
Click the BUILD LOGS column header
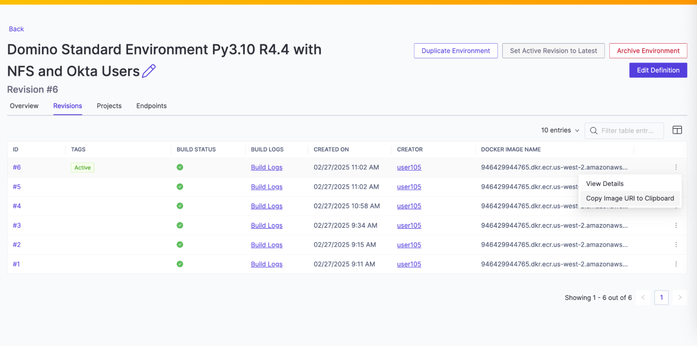click(x=267, y=149)
